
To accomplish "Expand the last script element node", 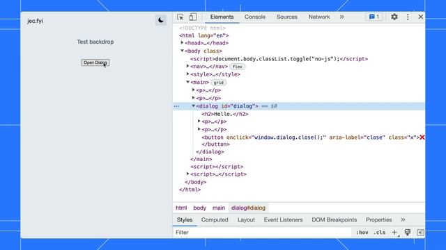I will coord(187,174).
